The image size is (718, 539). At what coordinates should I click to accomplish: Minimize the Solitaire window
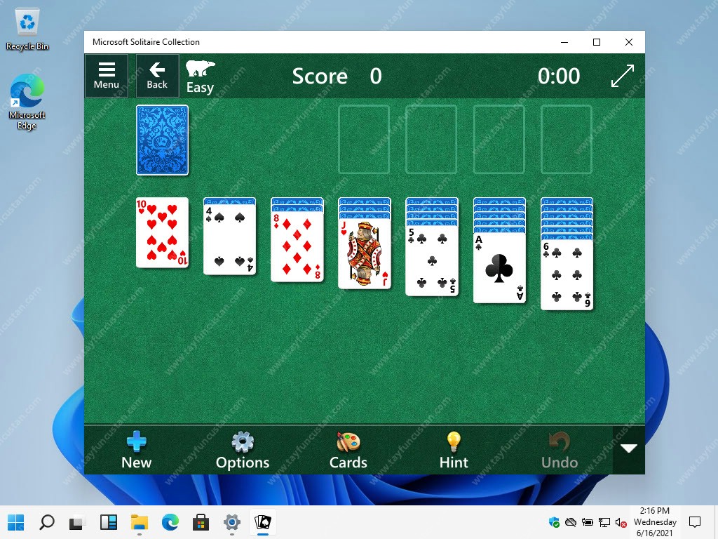(x=564, y=42)
